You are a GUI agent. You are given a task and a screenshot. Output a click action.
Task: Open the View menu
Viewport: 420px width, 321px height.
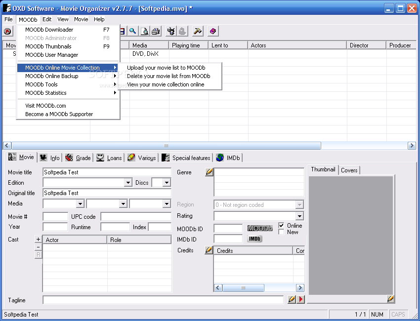click(x=63, y=19)
